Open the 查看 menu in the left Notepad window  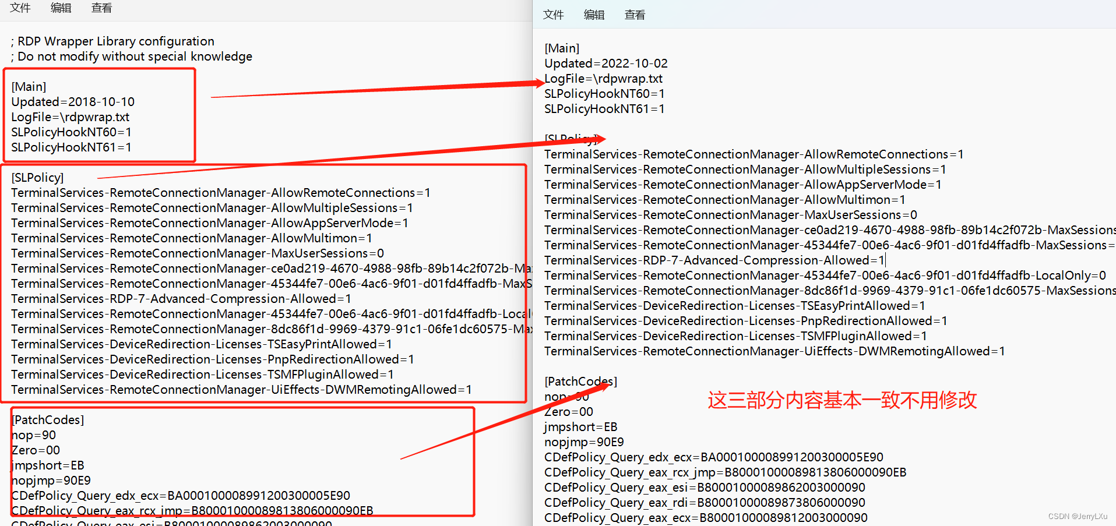coord(102,8)
